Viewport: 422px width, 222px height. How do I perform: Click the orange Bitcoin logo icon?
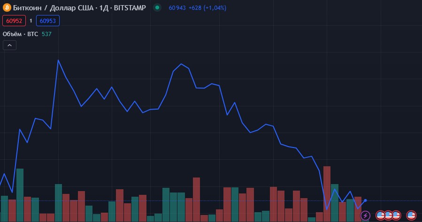(7, 7)
